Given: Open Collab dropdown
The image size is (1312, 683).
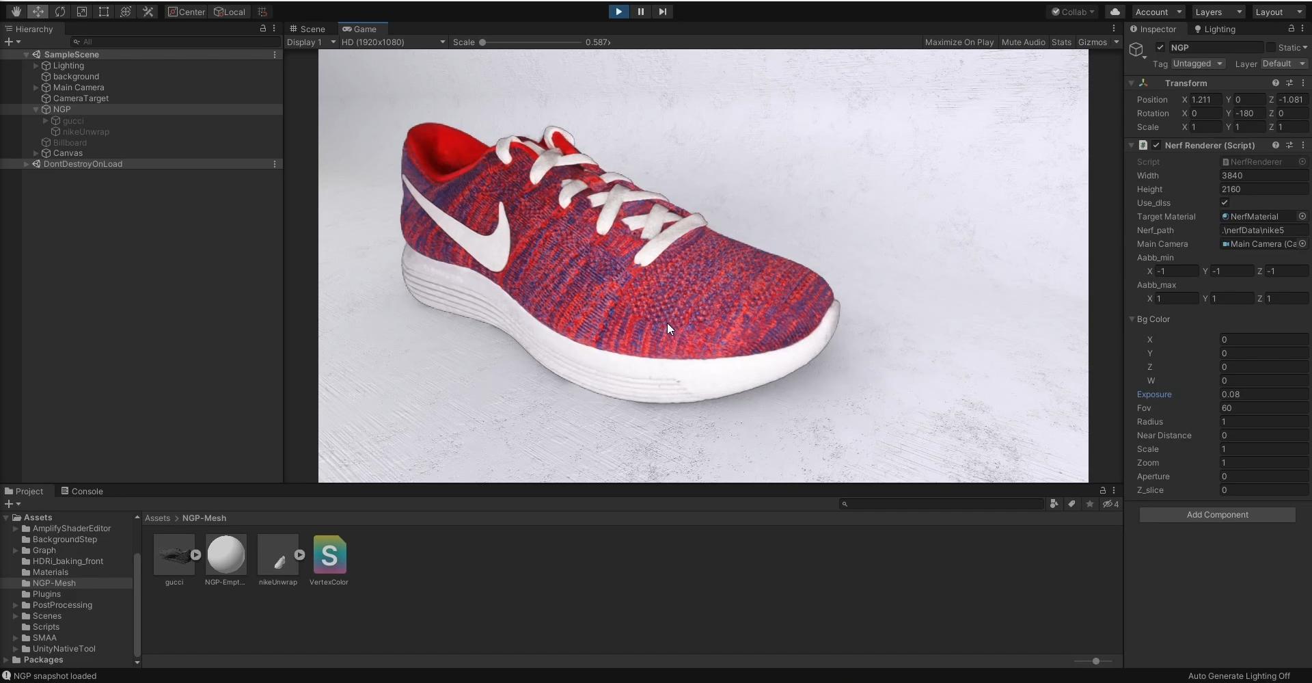Looking at the screenshot, I should (1073, 12).
